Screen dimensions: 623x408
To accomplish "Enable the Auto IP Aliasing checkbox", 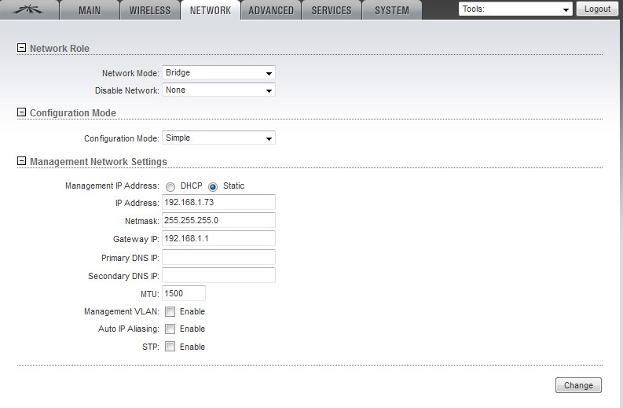I will 170,329.
